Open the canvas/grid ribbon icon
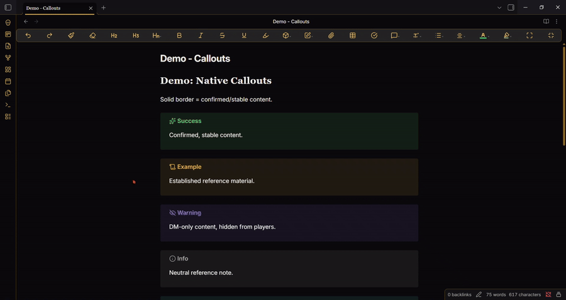This screenshot has width=566, height=300. click(x=8, y=70)
